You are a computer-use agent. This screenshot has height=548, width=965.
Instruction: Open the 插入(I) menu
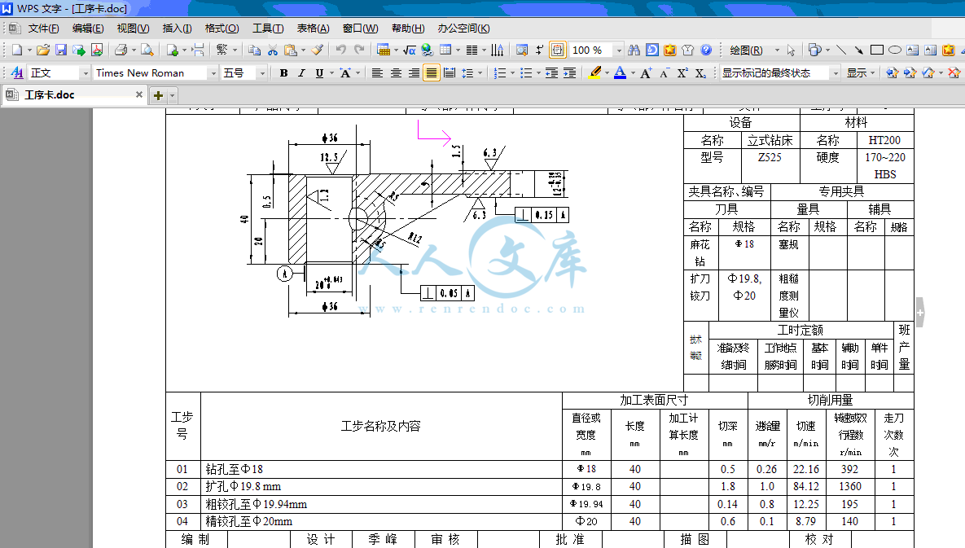coord(177,28)
